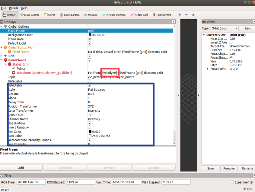Select the Interact tool
Screen dimensions: 255x192
coord(10,15)
